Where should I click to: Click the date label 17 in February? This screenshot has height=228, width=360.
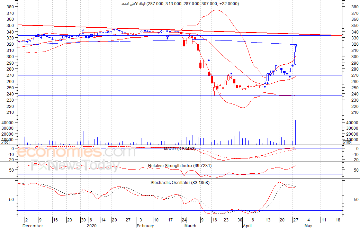point(170,220)
